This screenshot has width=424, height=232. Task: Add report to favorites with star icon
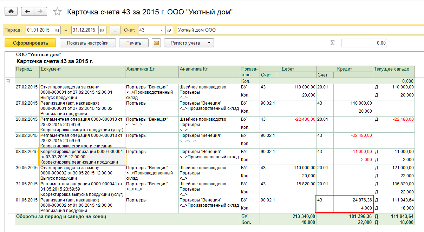coord(57,12)
